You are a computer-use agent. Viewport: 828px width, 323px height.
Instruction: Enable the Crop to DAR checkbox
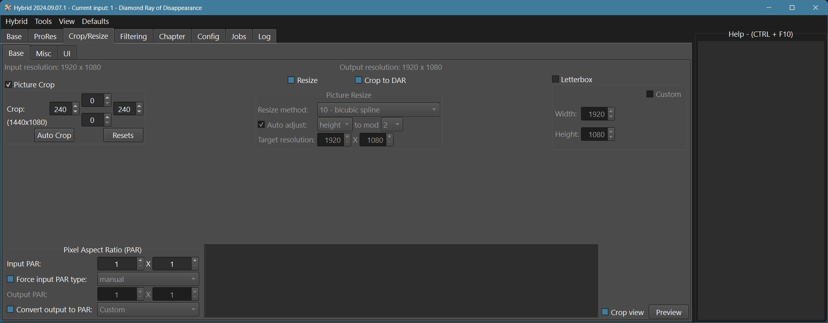click(x=358, y=80)
